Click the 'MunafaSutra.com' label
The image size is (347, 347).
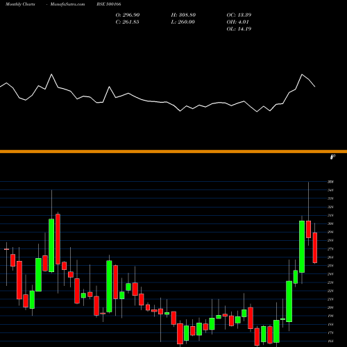(x=67, y=4)
